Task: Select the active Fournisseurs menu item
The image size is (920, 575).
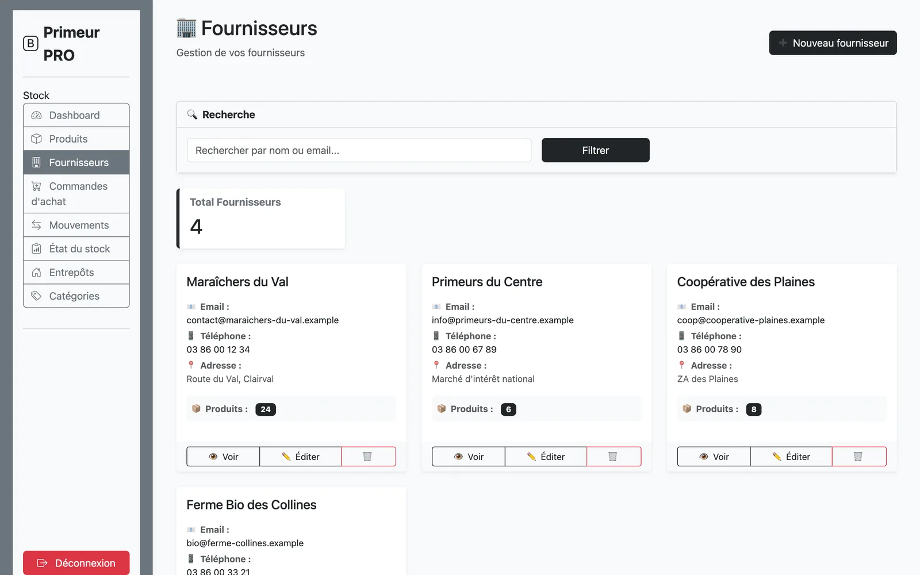Action: [76, 163]
